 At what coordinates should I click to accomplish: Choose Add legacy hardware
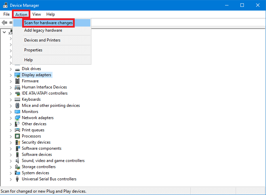click(52, 30)
